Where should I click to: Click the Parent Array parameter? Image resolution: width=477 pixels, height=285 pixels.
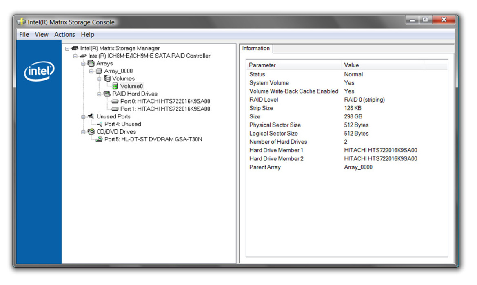click(265, 167)
